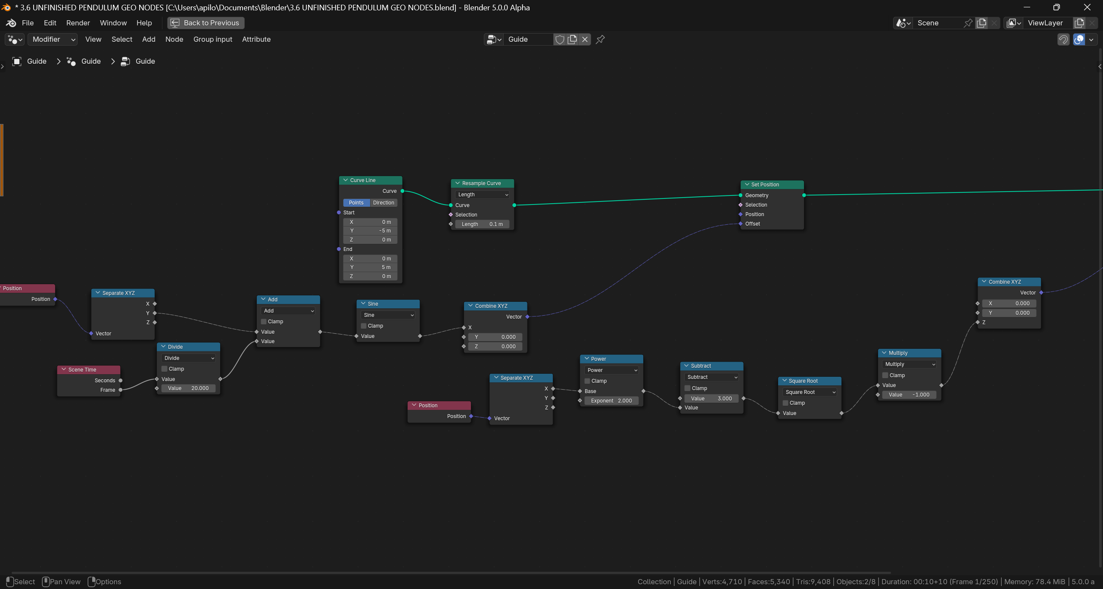1103x589 pixels.
Task: Adjust Divide node Value 20.000 field
Action: (188, 388)
